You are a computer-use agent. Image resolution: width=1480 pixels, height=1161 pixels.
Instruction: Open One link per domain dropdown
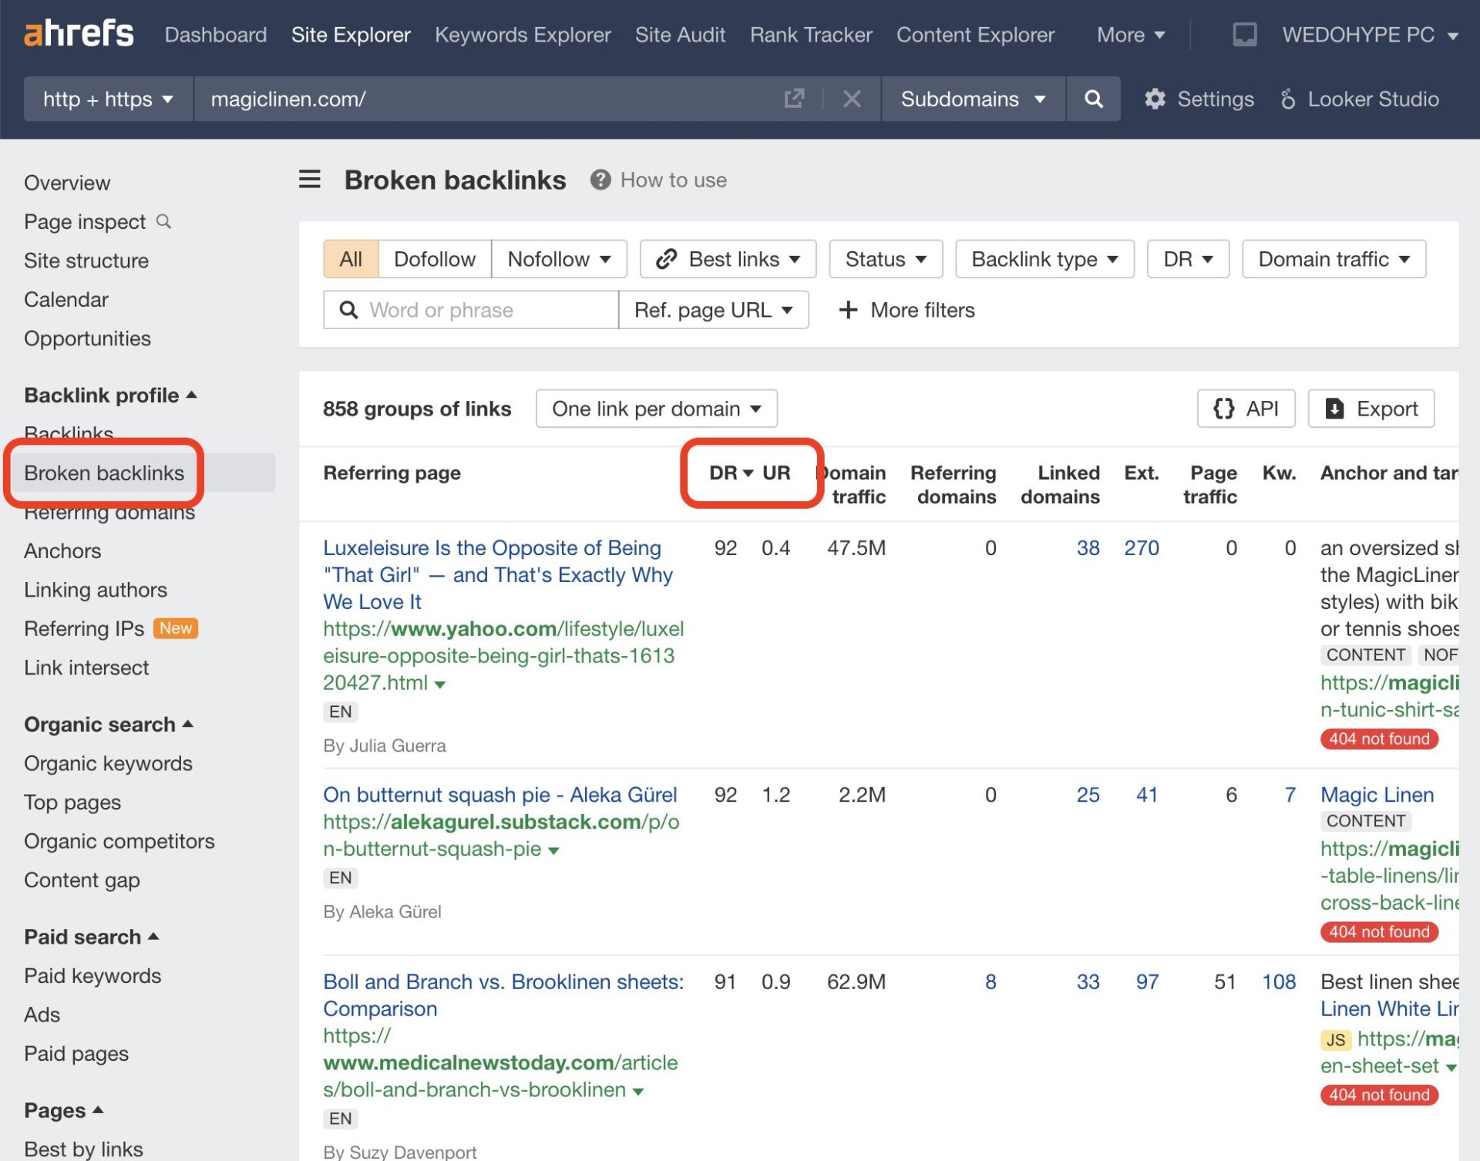(657, 409)
